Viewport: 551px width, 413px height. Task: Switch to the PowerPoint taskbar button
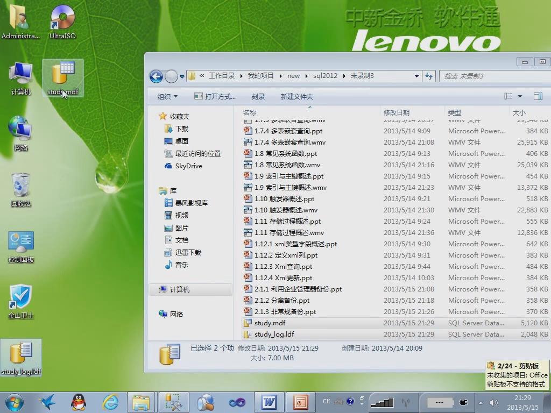point(300,402)
